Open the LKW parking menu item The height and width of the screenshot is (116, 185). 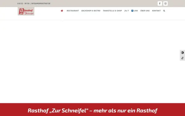[x=135, y=11]
